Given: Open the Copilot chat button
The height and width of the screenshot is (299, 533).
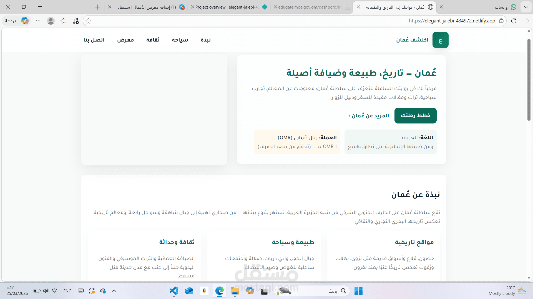Looking at the screenshot, I should (17, 21).
